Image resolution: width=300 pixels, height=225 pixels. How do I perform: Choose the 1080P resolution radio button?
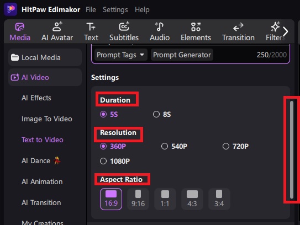point(103,161)
